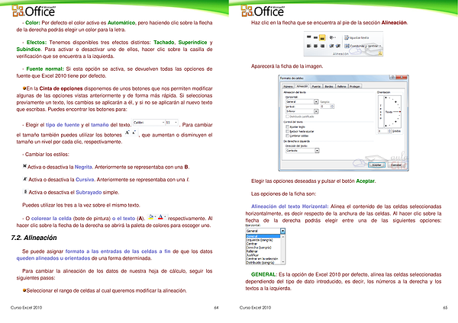
Task: Click the increase font size A icon
Action: 127,133
